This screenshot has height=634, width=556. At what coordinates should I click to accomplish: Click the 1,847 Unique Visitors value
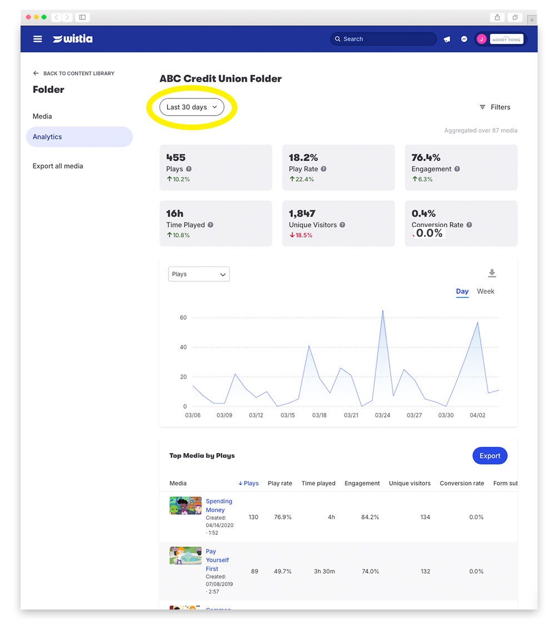302,214
